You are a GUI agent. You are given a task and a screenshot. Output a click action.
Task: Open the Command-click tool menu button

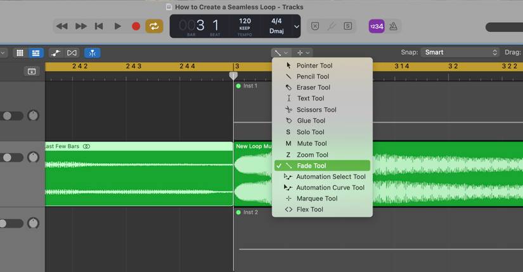[303, 53]
